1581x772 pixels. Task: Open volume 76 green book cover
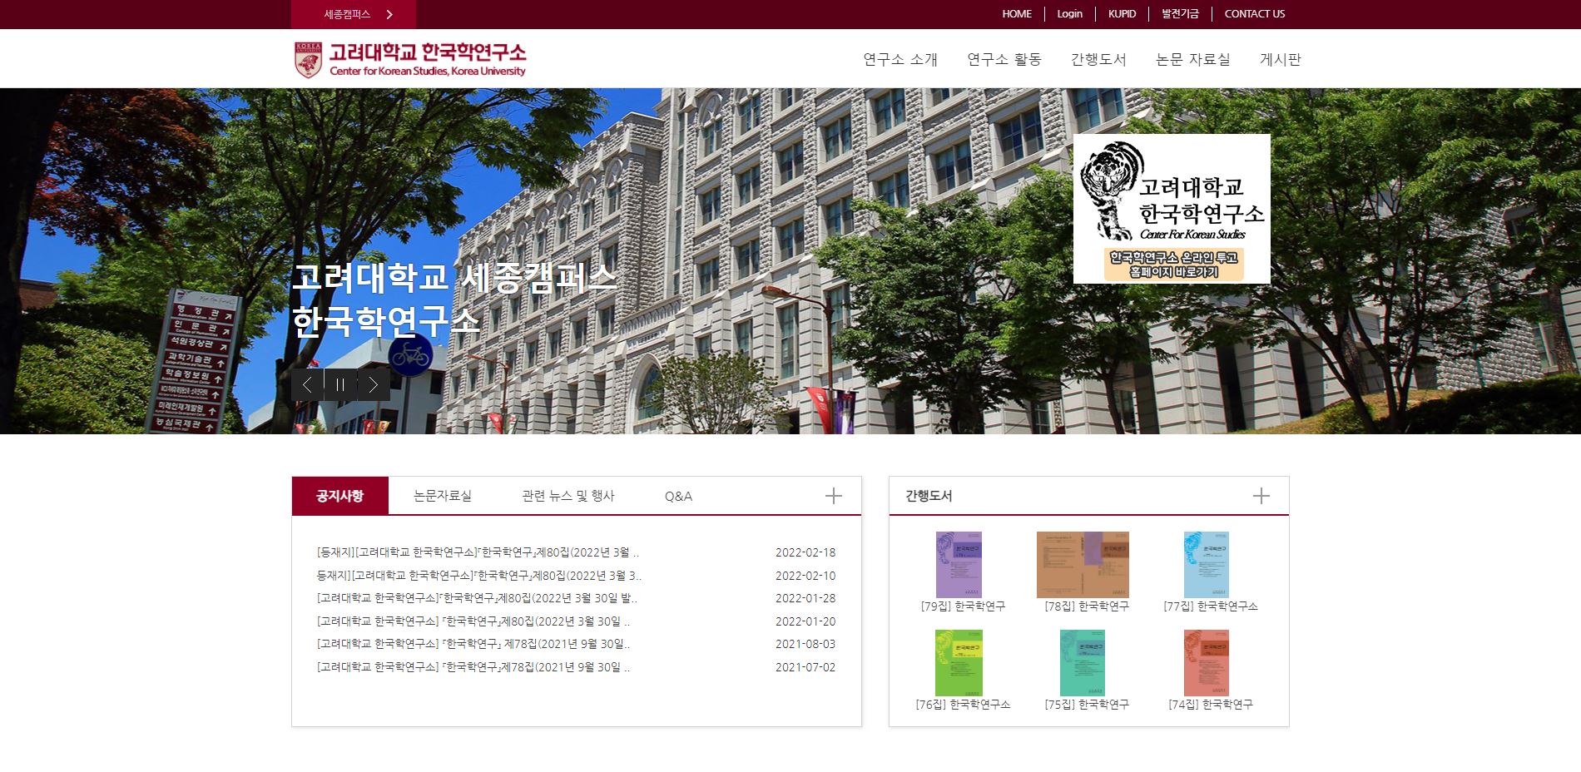click(x=959, y=662)
